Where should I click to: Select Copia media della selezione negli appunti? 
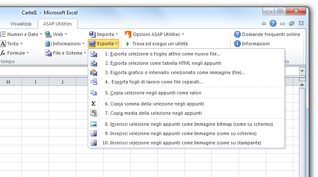(x=187, y=113)
